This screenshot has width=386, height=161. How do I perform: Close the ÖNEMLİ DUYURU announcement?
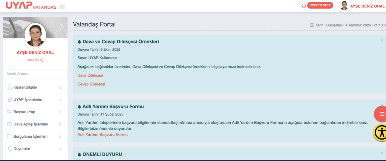tap(382, 153)
